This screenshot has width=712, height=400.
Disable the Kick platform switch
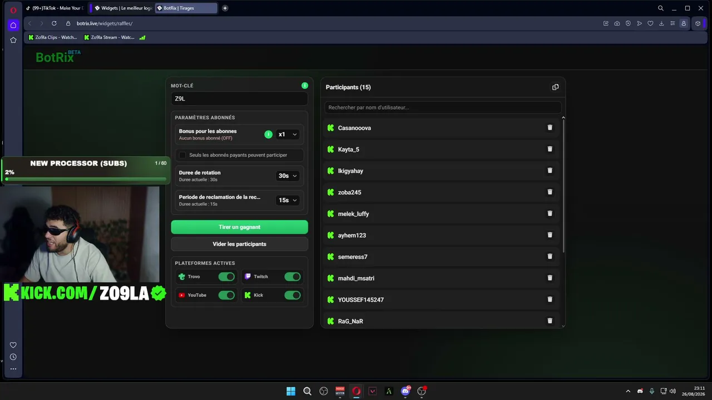pyautogui.click(x=293, y=295)
